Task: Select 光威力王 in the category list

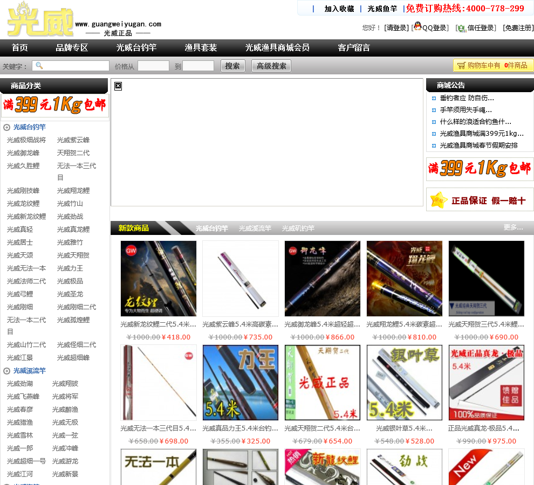Action: point(70,268)
